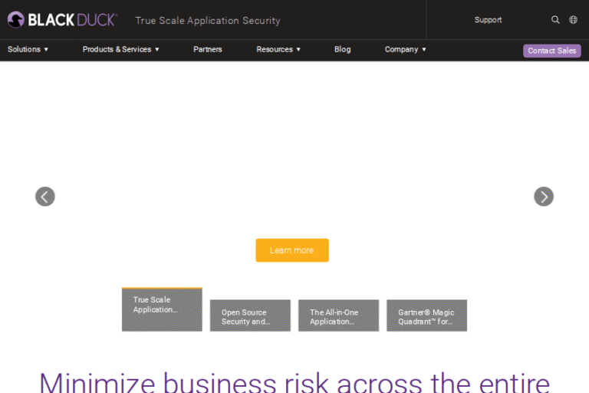Choose The All-in-One Application slide
This screenshot has height=393, width=589.
(338, 315)
